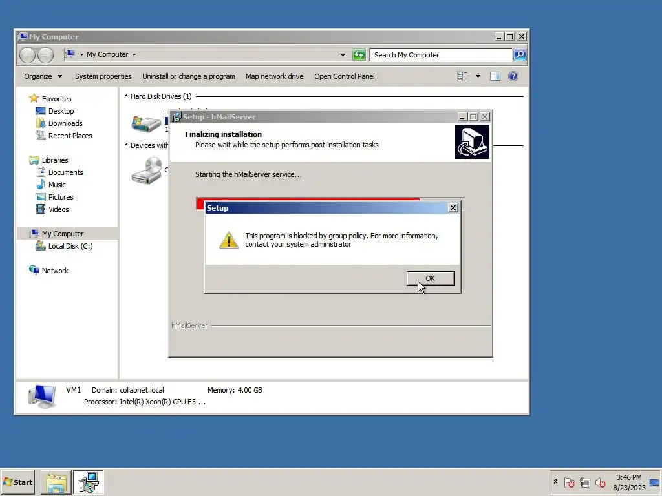This screenshot has width=662, height=496.
Task: Click the CD drive icon
Action: click(146, 170)
